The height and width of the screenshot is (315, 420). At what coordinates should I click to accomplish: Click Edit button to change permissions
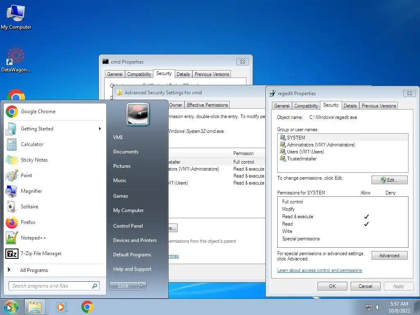[390, 180]
